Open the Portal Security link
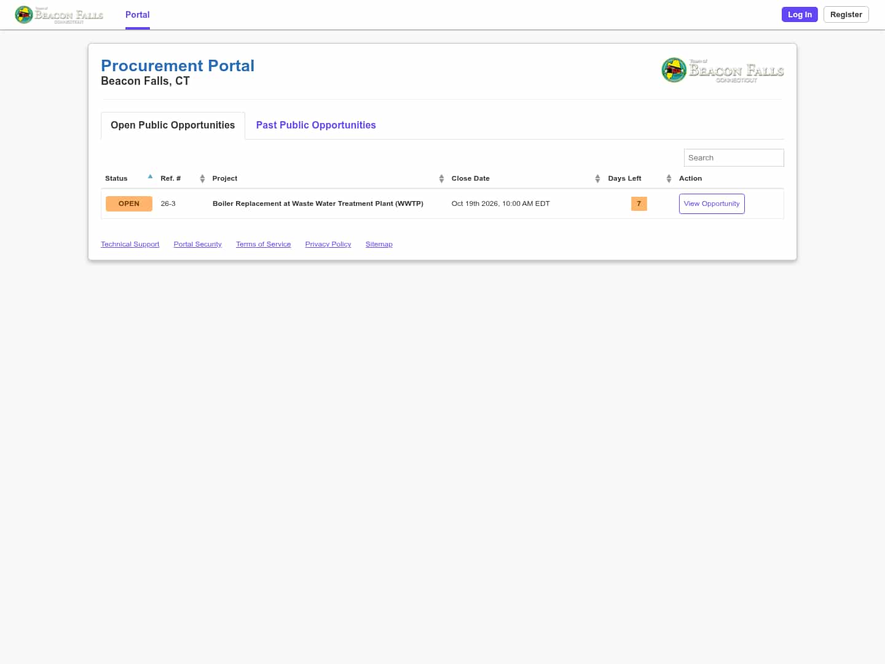This screenshot has height=664, width=885. tap(198, 244)
